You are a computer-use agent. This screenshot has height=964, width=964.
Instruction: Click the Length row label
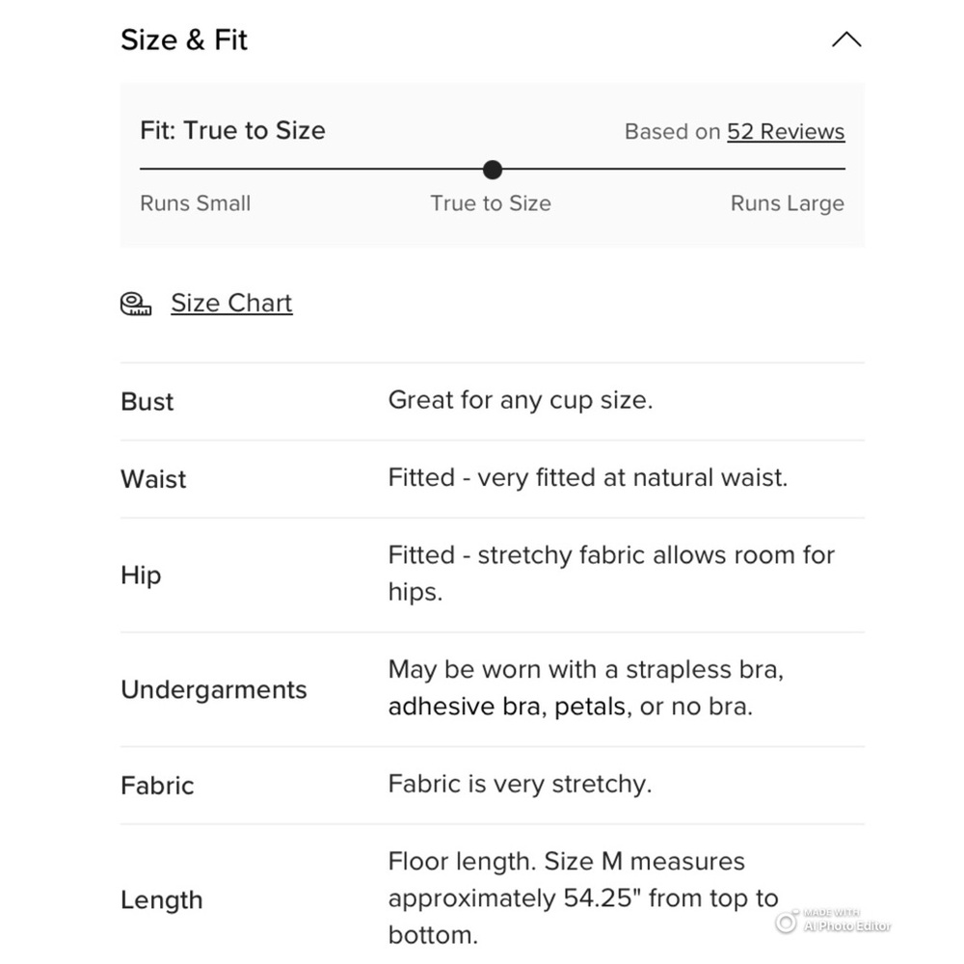click(x=162, y=899)
